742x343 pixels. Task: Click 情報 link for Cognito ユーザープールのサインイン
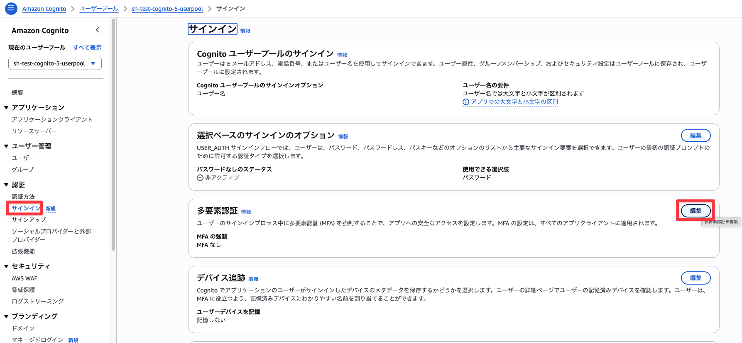342,55
